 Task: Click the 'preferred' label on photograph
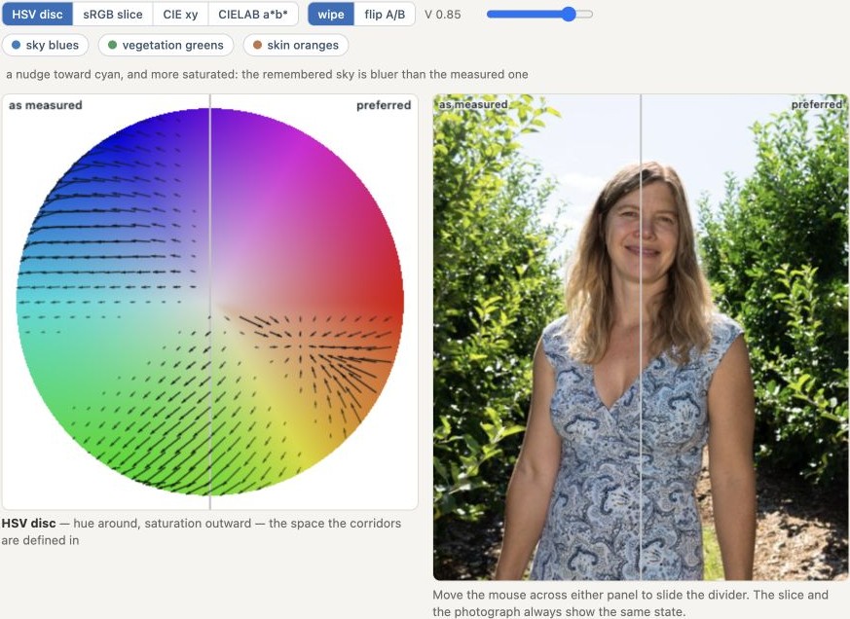pyautogui.click(x=816, y=104)
